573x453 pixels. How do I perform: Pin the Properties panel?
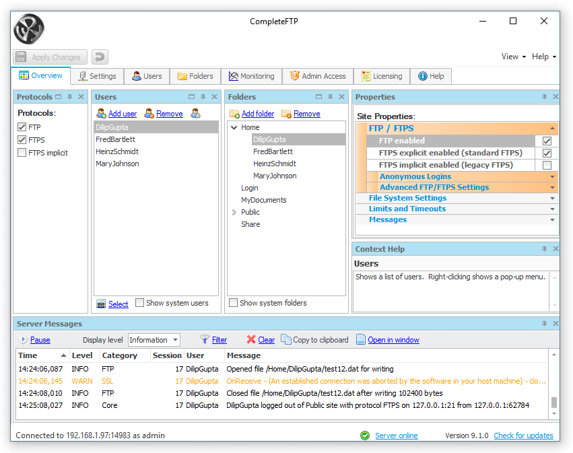tap(544, 97)
